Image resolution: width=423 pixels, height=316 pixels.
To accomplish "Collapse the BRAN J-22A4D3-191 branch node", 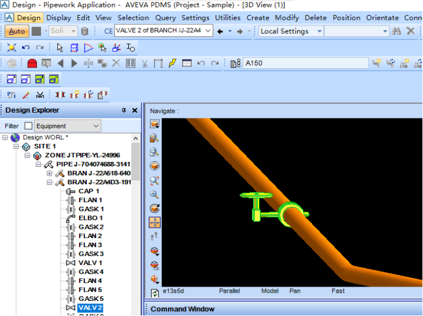I will tap(49, 183).
